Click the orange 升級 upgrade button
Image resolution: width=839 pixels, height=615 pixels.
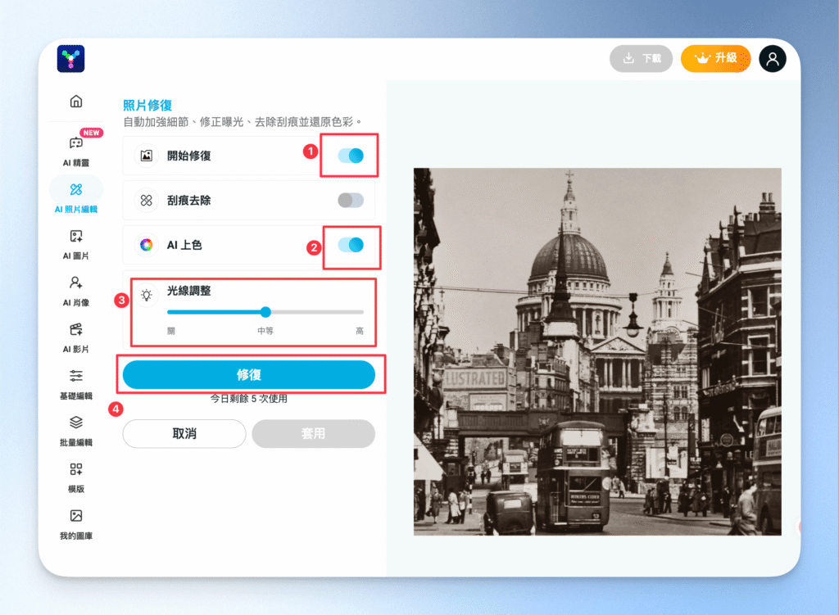coord(715,58)
